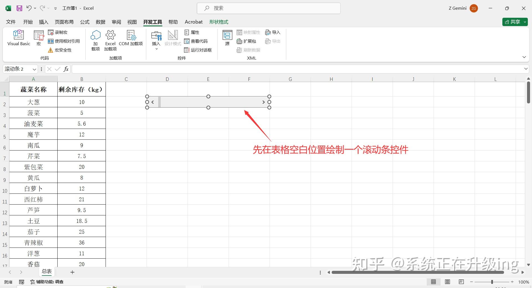
Task: Switch to Page Break Preview icon
Action: click(461, 282)
